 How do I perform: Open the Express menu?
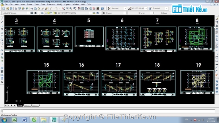tap(67, 4)
